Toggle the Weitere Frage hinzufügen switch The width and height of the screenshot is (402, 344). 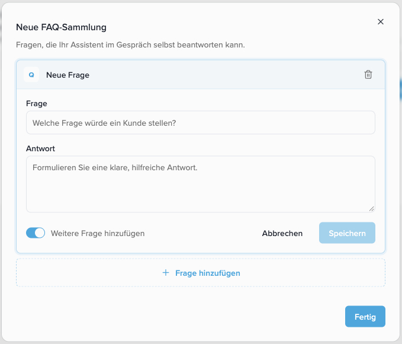point(36,233)
